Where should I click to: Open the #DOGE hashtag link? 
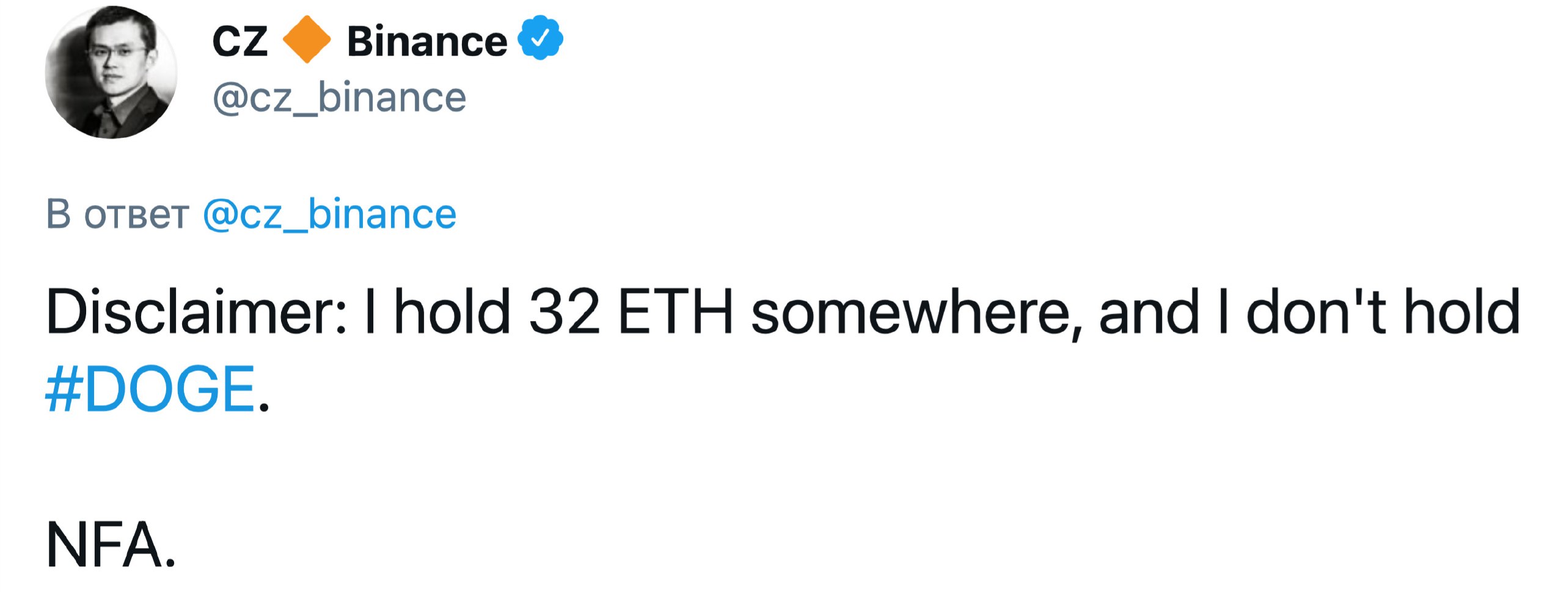click(x=150, y=389)
